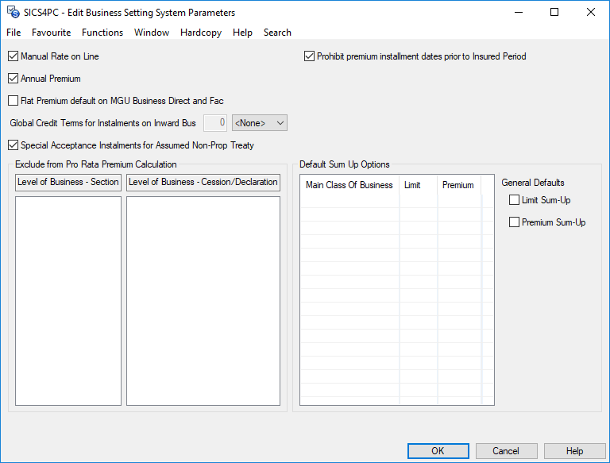Click Level of Business - Section header
Image resolution: width=610 pixels, height=463 pixels.
pos(68,182)
